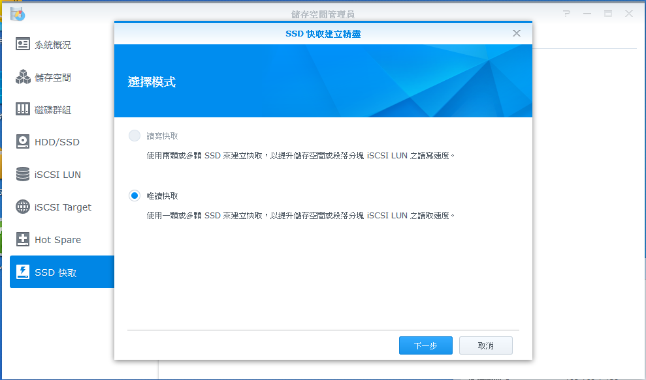
Task: Click the Storage Manager app icon in title bar
Action: pos(18,14)
